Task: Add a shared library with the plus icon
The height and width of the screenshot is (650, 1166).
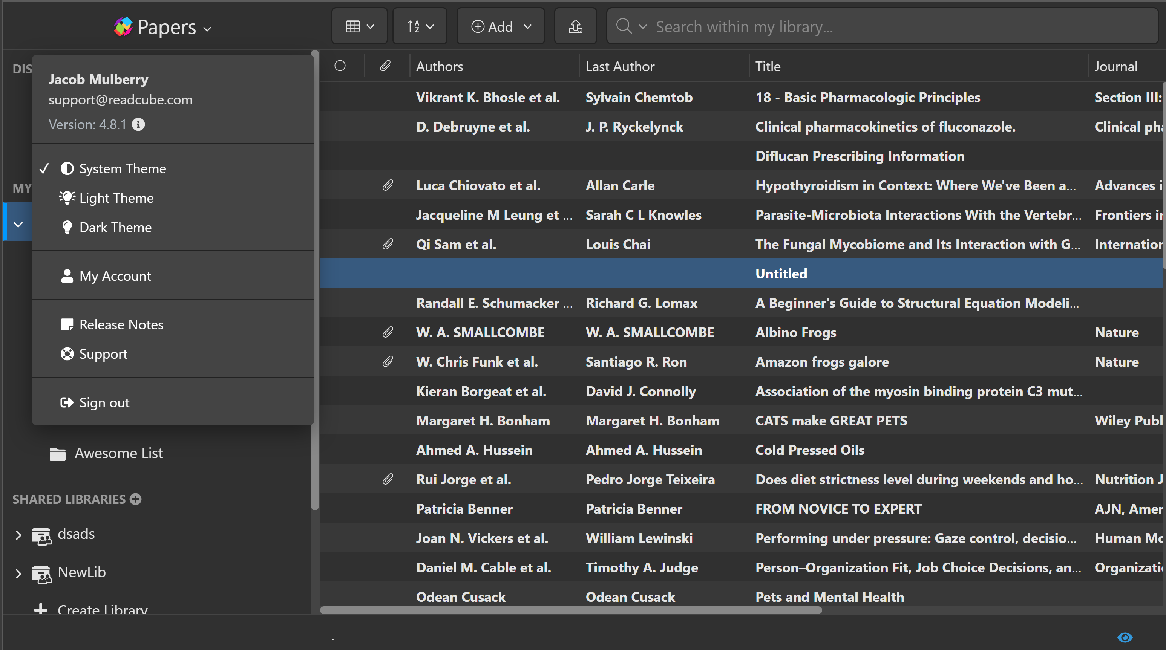Action: pos(135,499)
